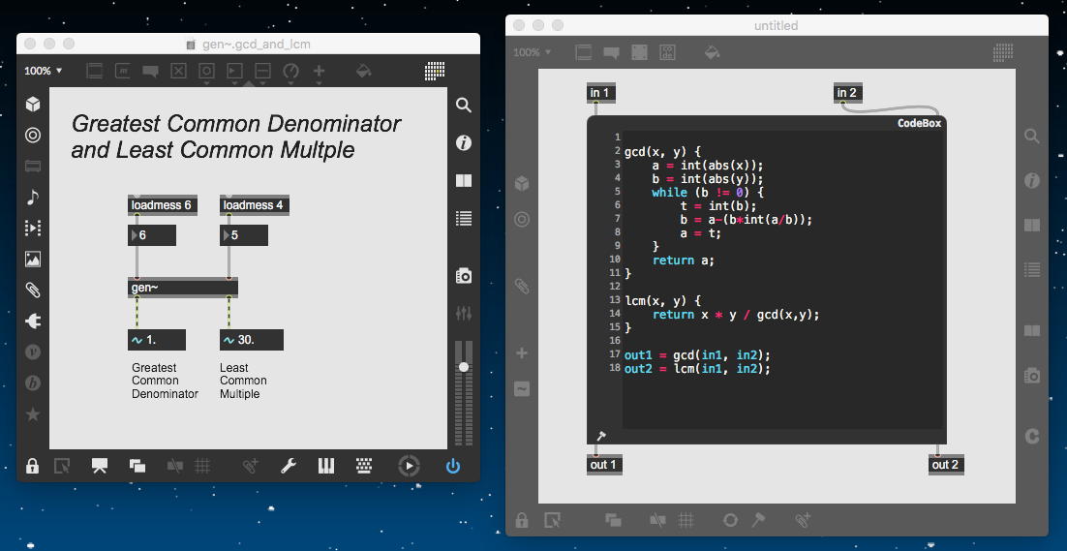The height and width of the screenshot is (551, 1067).
Task: Adjust the audio gain slider knob
Action: (464, 367)
